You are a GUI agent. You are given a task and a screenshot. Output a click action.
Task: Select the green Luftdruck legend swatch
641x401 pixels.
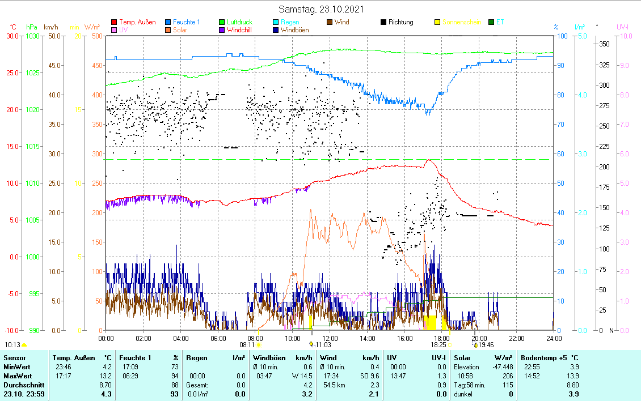pos(222,23)
